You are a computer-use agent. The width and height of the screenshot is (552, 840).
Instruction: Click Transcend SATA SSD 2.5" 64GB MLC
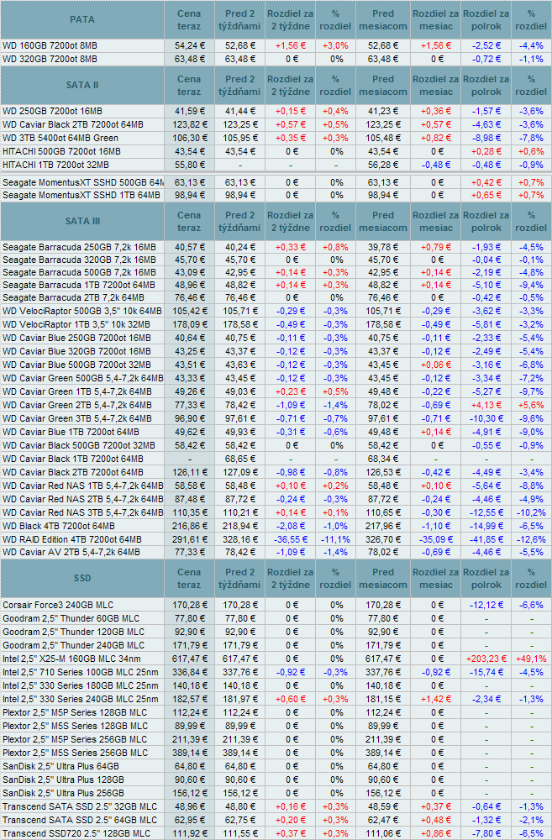pos(80,820)
